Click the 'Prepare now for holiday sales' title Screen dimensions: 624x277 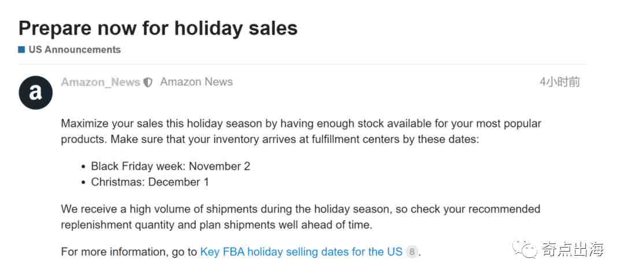(x=158, y=28)
